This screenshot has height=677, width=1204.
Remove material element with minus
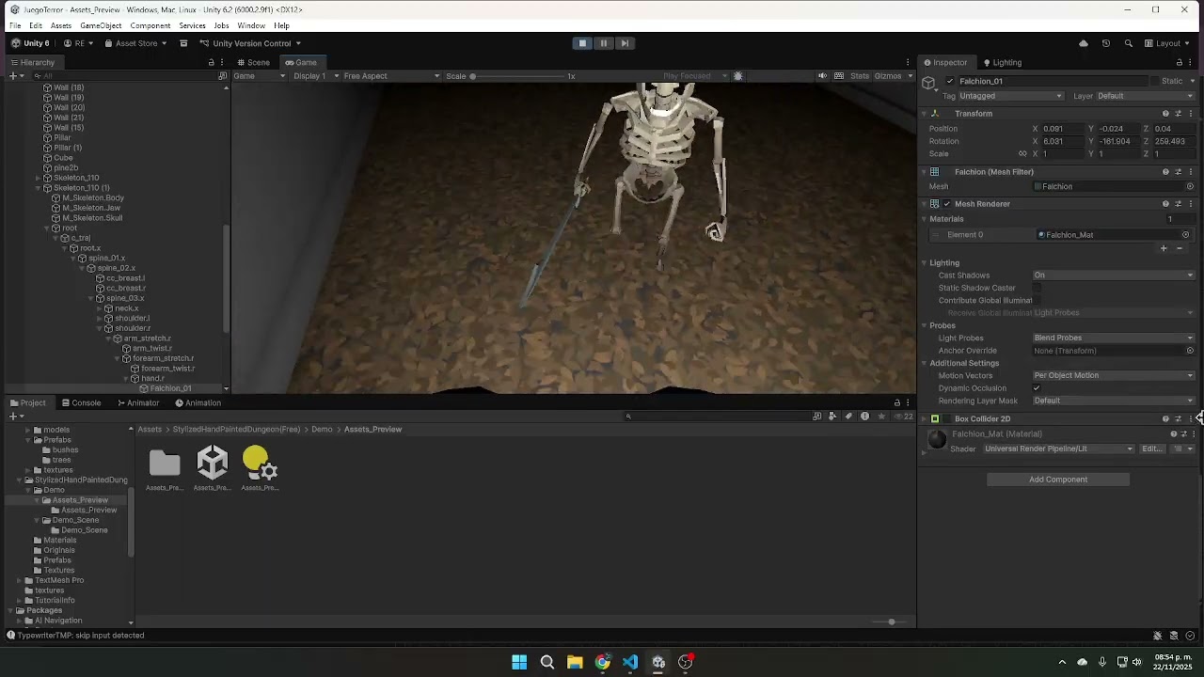[x=1180, y=249]
